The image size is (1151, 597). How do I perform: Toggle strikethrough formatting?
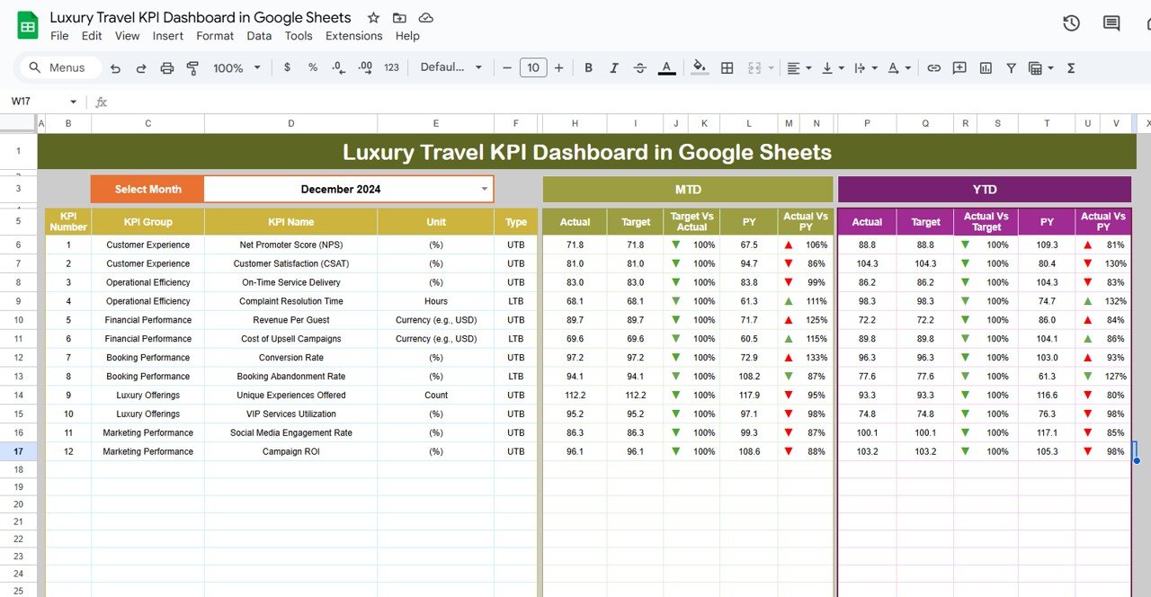click(x=640, y=67)
